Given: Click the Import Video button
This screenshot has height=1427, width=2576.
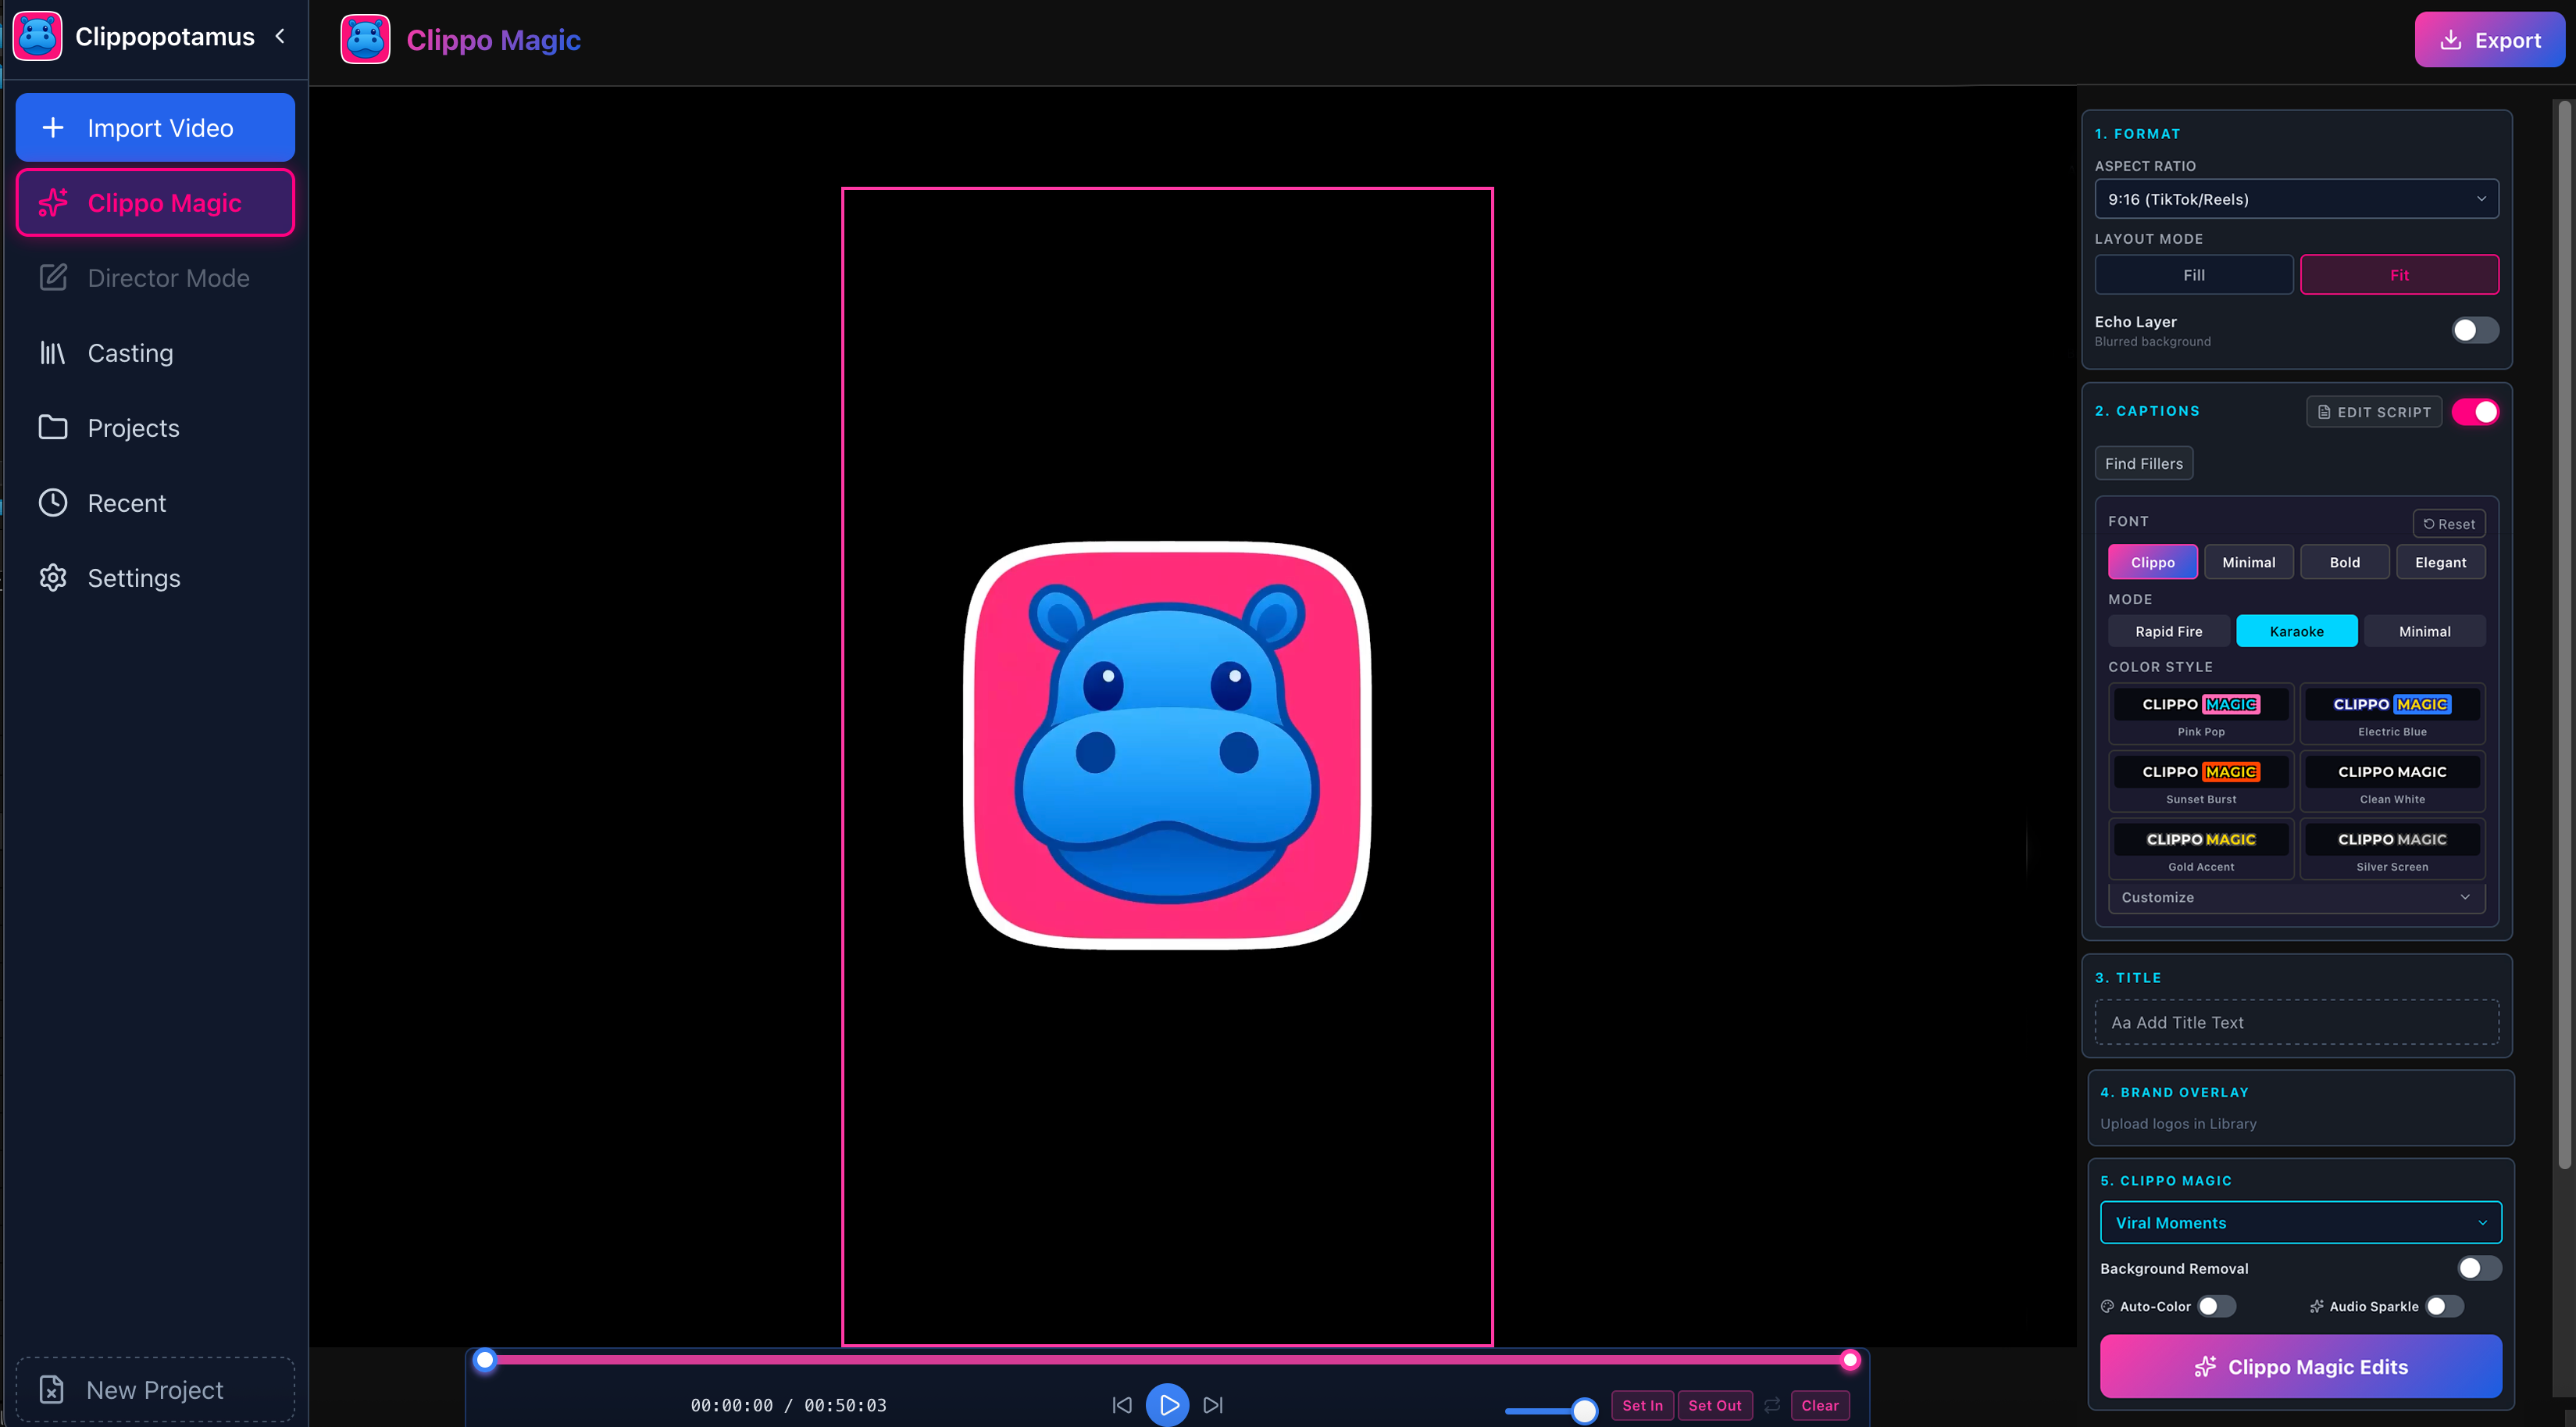Looking at the screenshot, I should 155,127.
